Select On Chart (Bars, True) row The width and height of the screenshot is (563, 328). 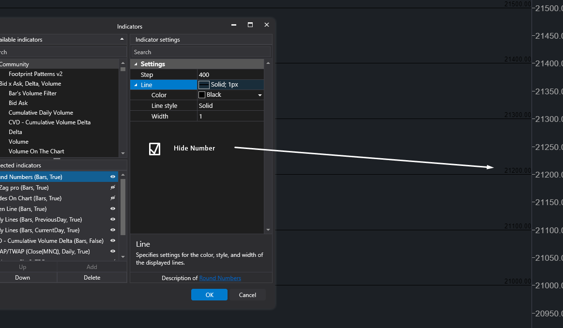[59, 198]
